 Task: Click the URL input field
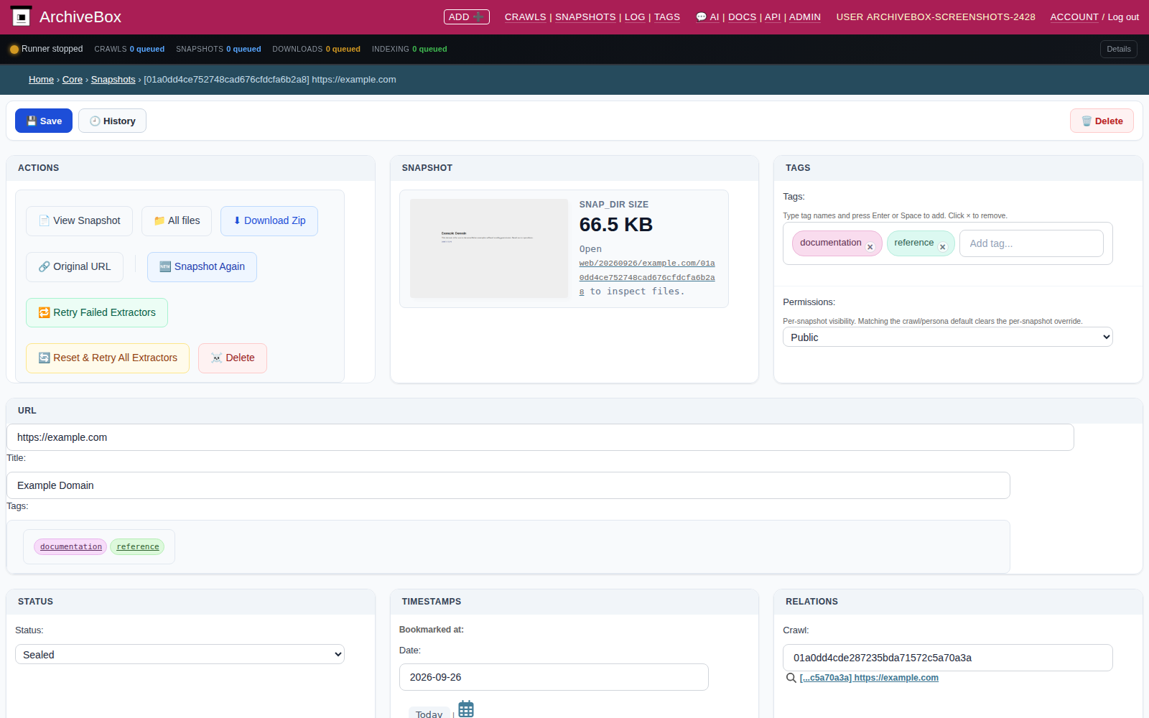pyautogui.click(x=540, y=437)
